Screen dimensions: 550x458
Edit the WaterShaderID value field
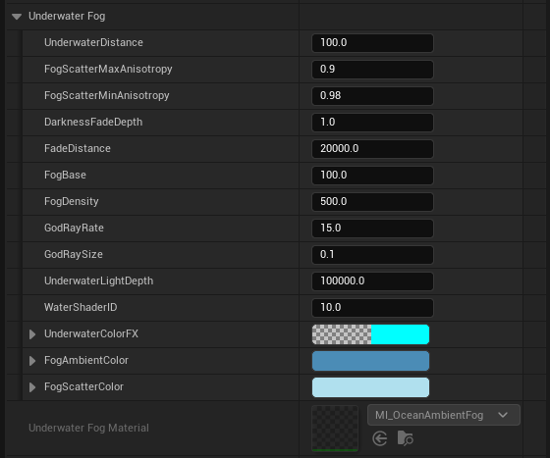tap(372, 308)
